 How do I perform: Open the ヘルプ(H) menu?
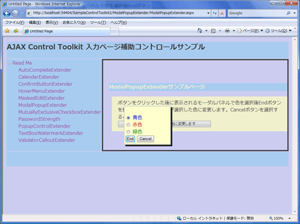[119, 23]
